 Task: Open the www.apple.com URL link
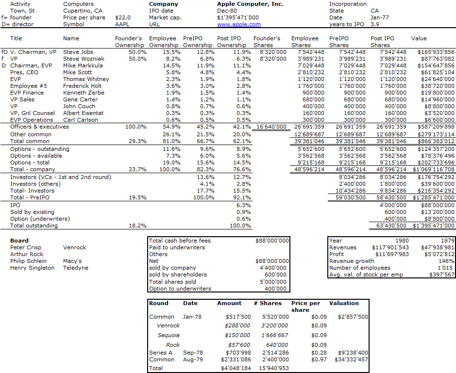(239, 24)
